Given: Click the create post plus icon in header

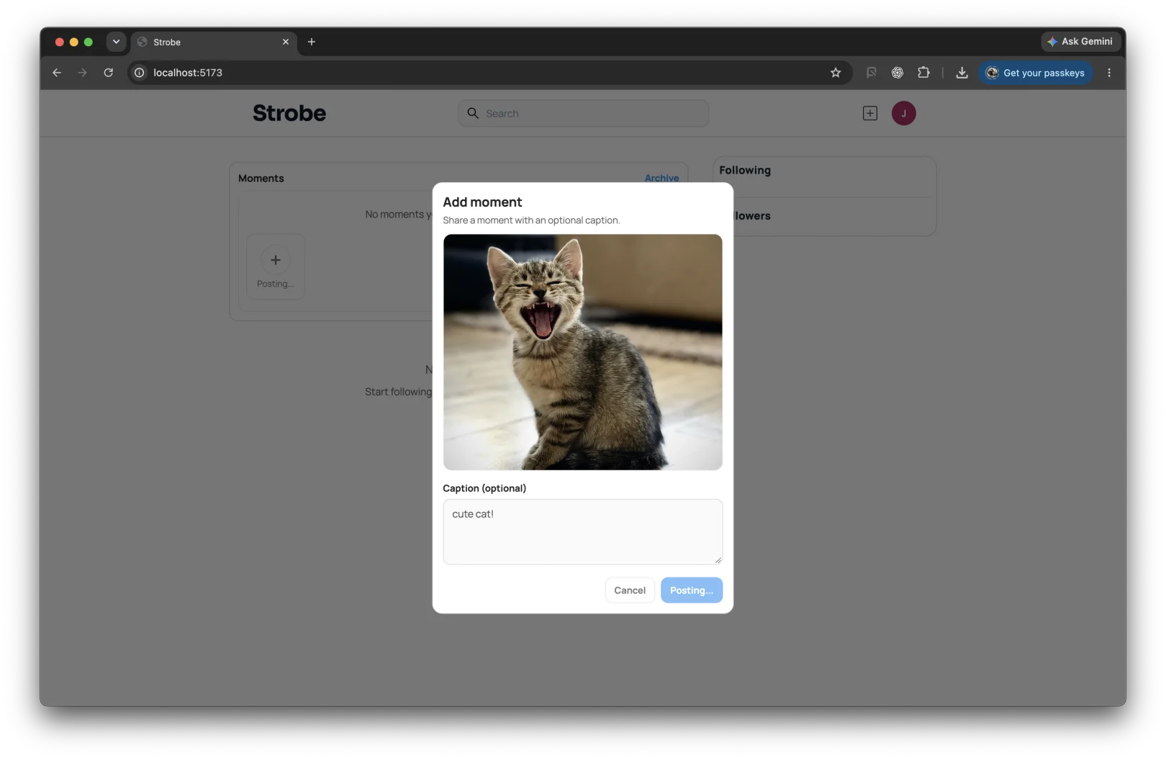Looking at the screenshot, I should click(x=870, y=113).
